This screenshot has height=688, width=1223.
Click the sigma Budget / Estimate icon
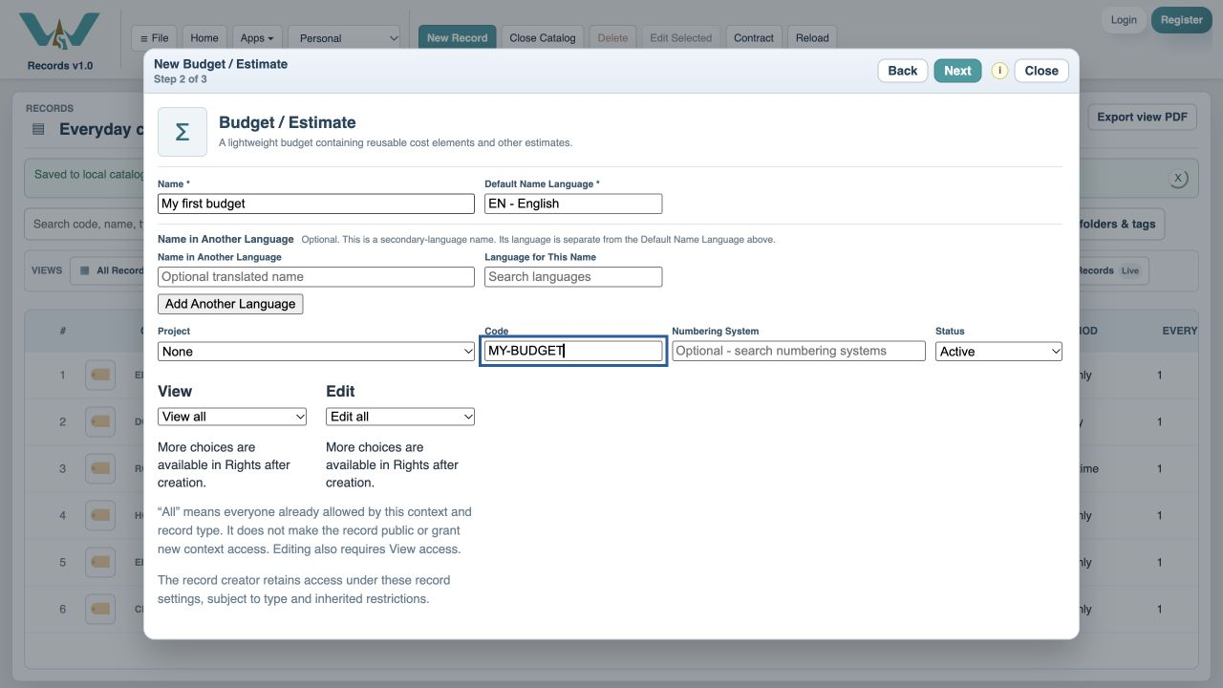182,132
